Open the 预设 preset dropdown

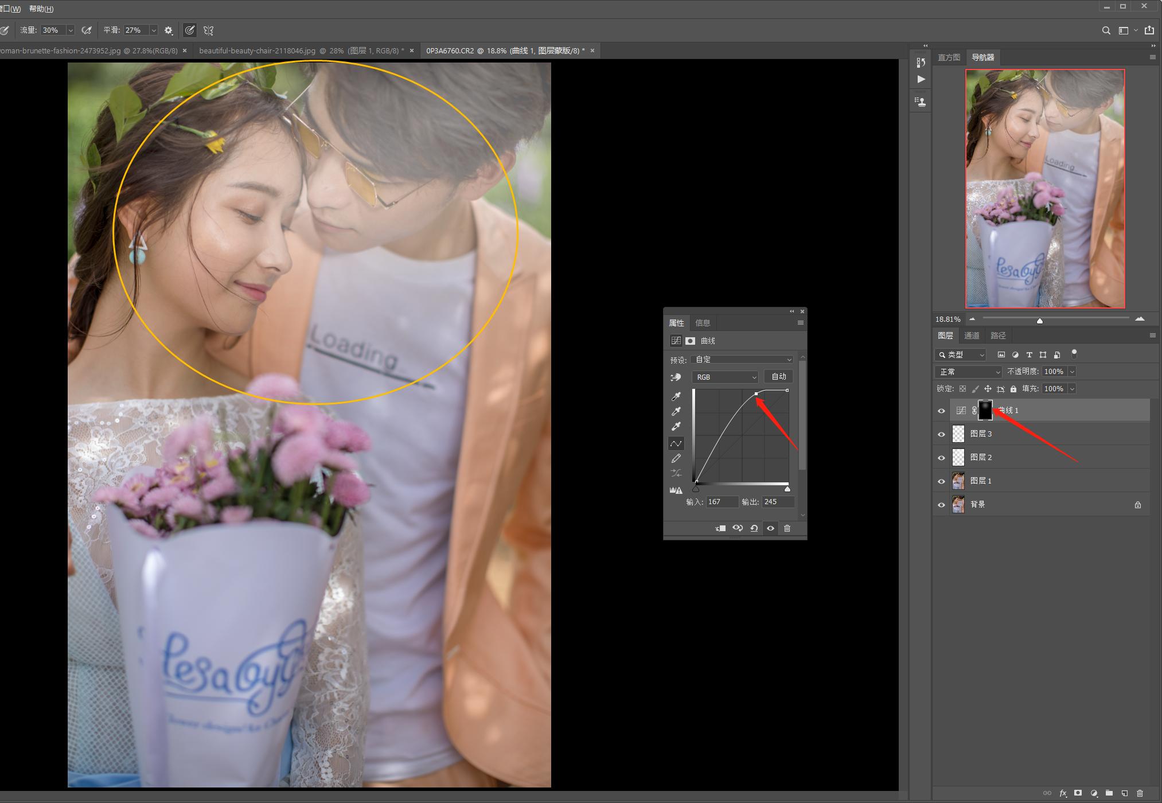[743, 360]
